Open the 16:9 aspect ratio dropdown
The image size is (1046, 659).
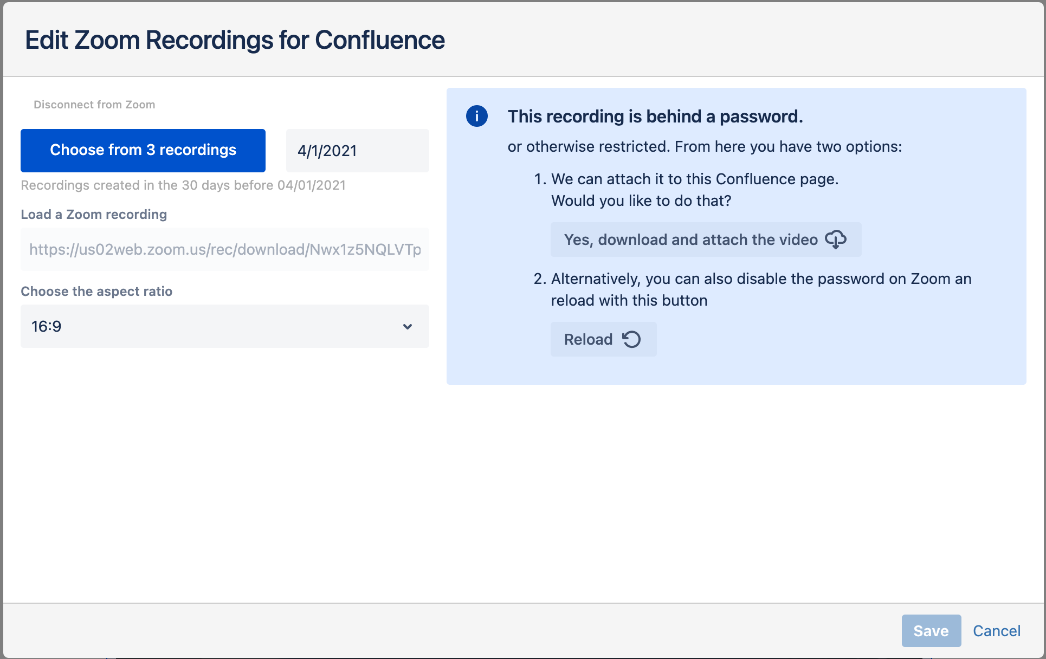tap(225, 326)
